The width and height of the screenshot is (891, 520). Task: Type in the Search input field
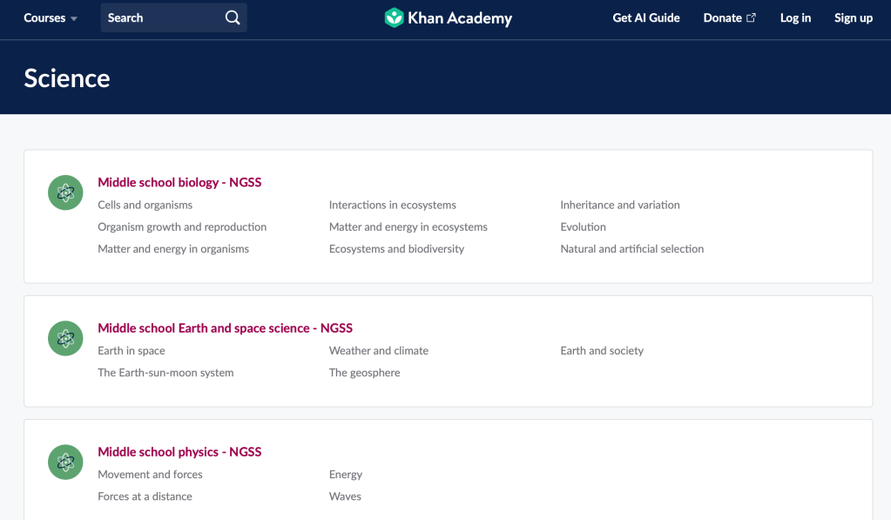coord(161,18)
